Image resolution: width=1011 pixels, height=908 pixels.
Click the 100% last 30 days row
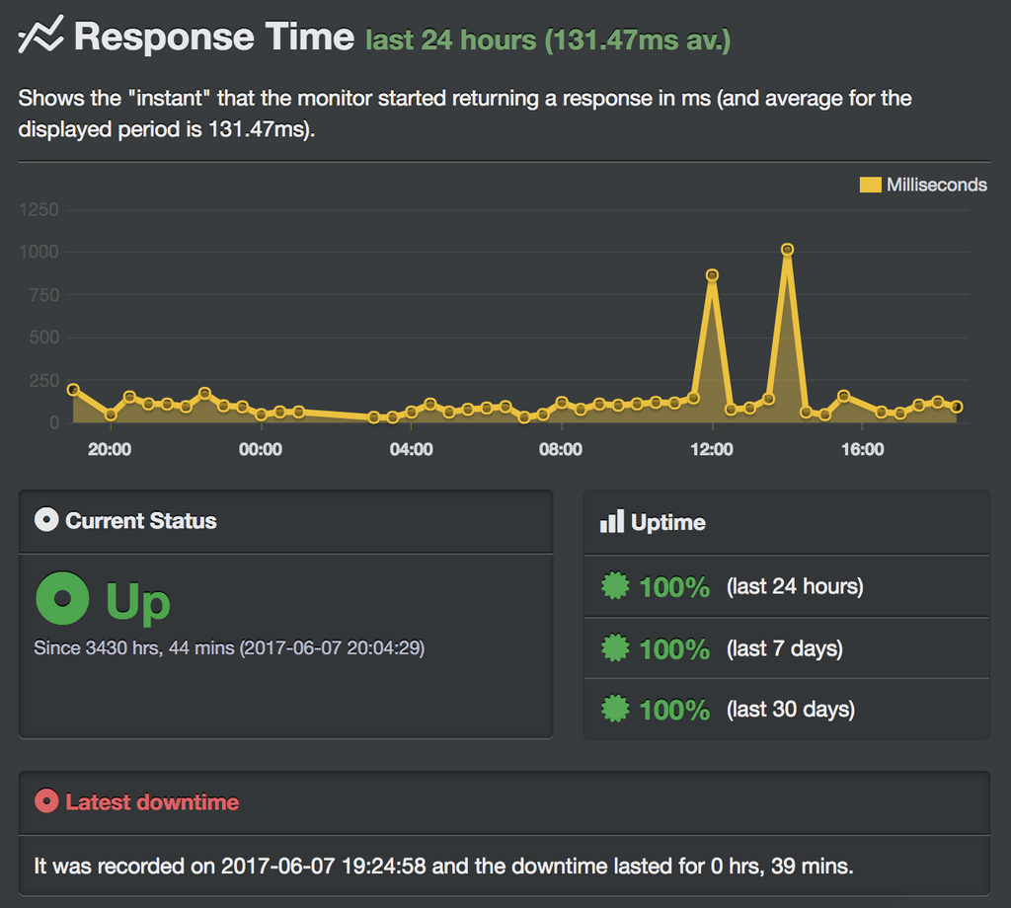tap(787, 709)
